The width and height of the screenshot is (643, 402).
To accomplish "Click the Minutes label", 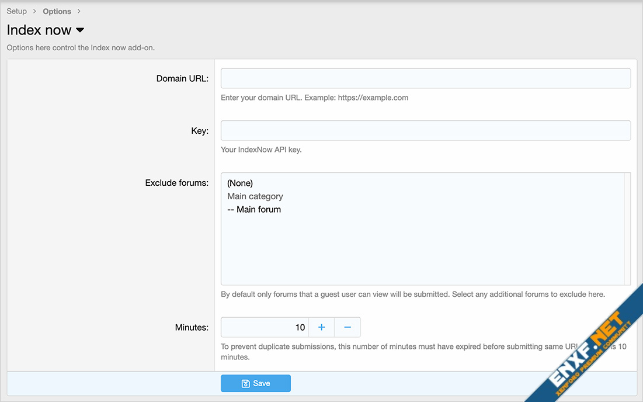I will click(x=192, y=327).
